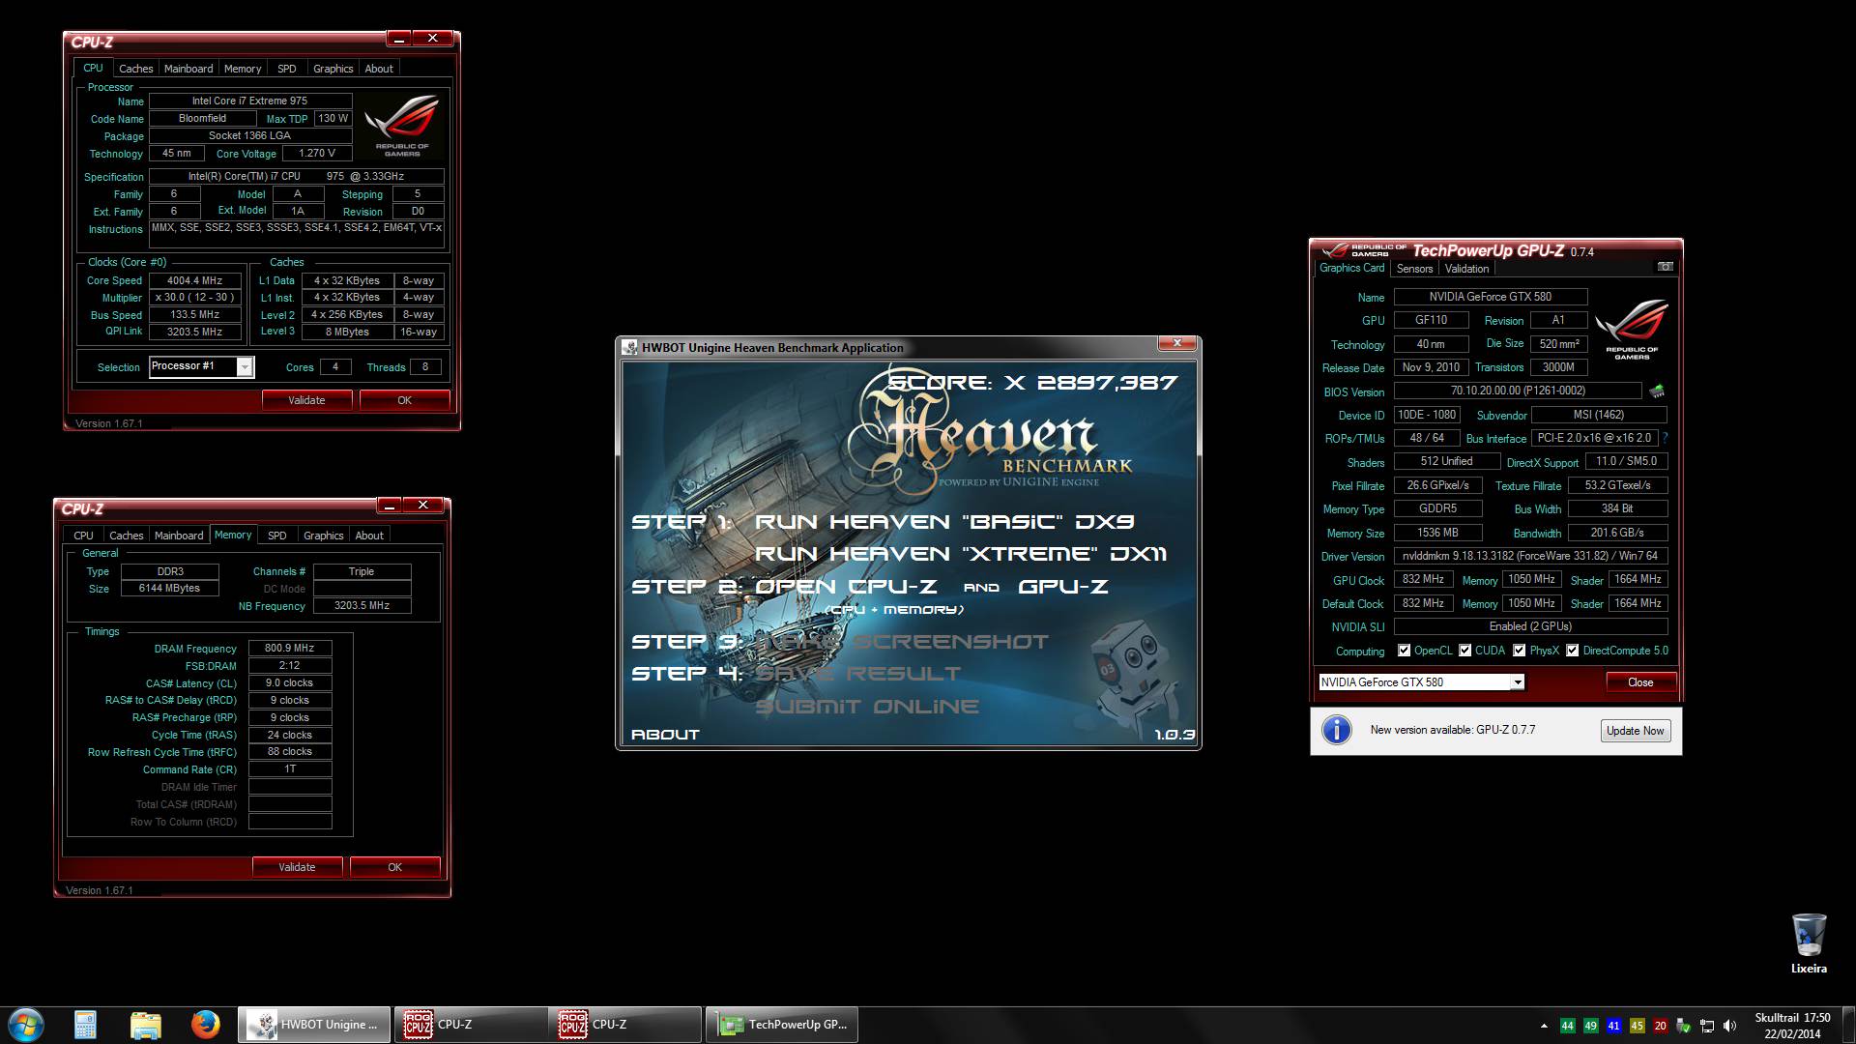
Task: Click ABOUT in the Heaven benchmark window
Action: point(665,735)
